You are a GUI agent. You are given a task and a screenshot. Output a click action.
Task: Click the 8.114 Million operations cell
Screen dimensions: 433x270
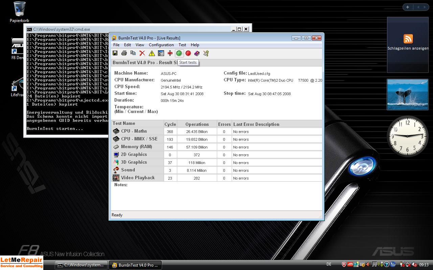click(197, 170)
